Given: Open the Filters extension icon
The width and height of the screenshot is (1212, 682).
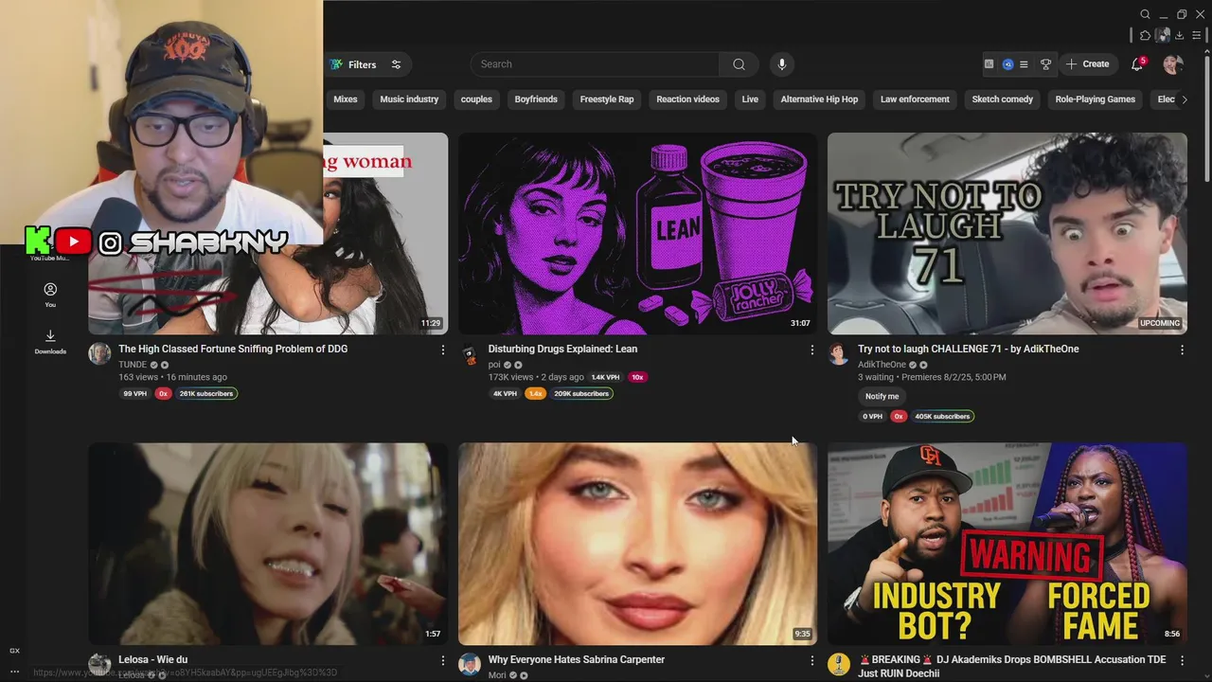Looking at the screenshot, I should click(x=336, y=64).
